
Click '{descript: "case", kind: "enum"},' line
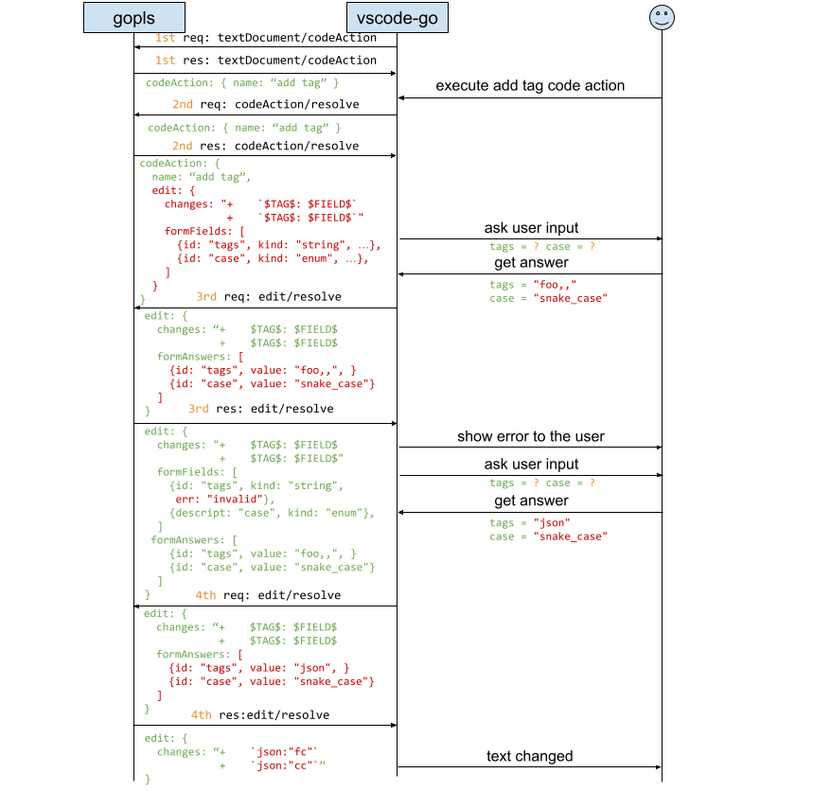(x=272, y=513)
